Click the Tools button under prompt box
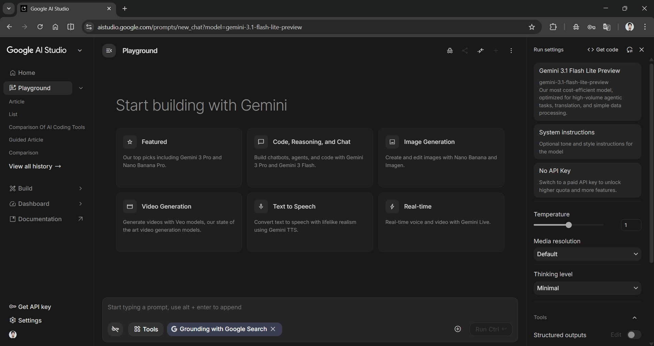This screenshot has height=346, width=654. [x=146, y=329]
